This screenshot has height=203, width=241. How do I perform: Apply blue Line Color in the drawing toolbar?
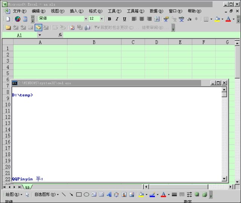coord(152,195)
